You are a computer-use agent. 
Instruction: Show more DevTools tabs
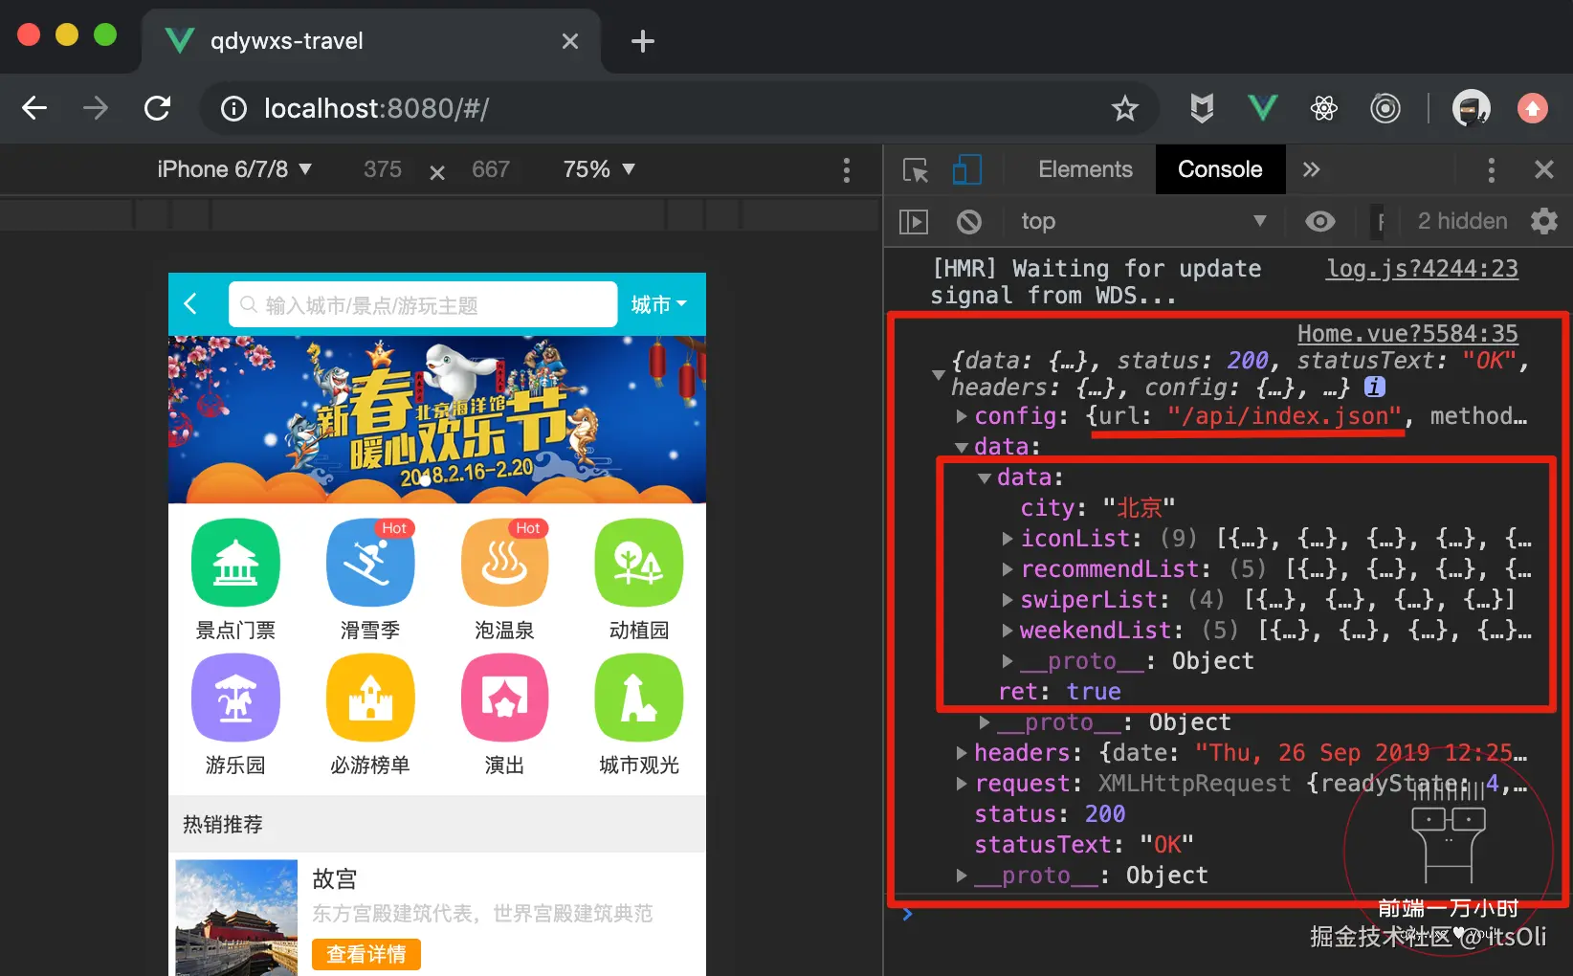point(1311,169)
